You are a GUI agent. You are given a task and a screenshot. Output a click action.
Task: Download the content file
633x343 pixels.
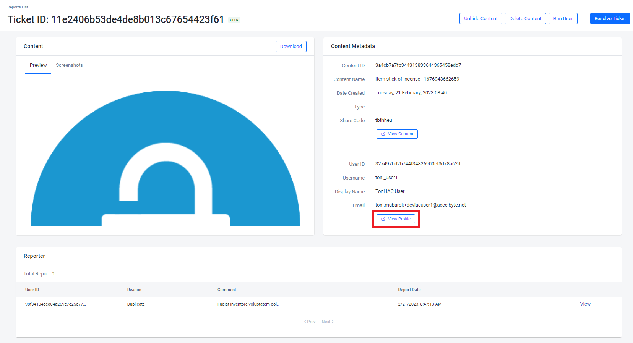tap(291, 47)
